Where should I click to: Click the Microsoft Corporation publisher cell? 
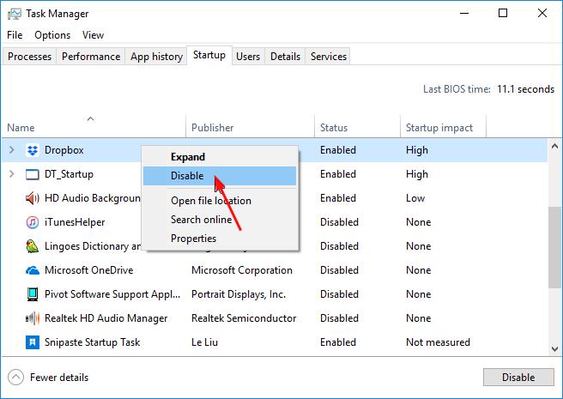(242, 270)
